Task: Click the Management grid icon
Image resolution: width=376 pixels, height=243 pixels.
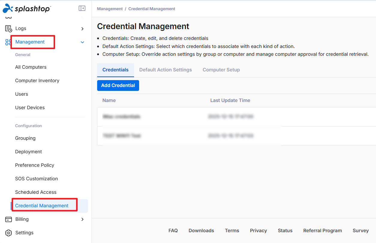Action: (8, 42)
